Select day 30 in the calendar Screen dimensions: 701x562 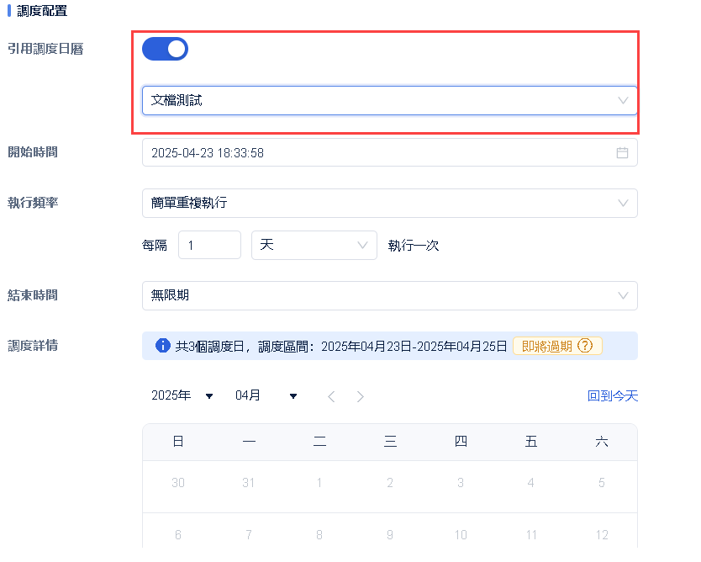[x=178, y=483]
